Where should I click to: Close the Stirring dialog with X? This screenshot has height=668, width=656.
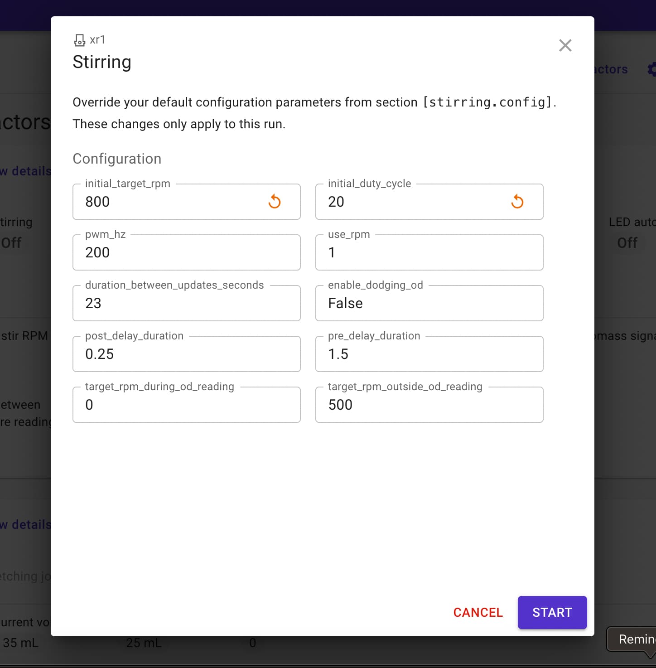point(565,45)
